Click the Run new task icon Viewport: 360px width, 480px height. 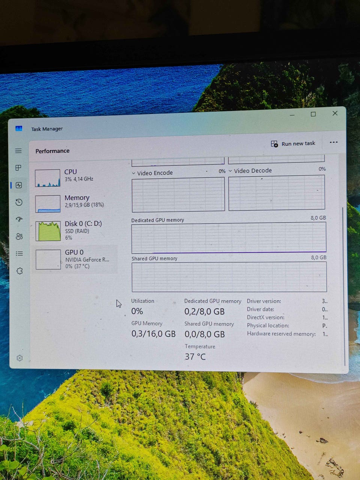(x=274, y=144)
